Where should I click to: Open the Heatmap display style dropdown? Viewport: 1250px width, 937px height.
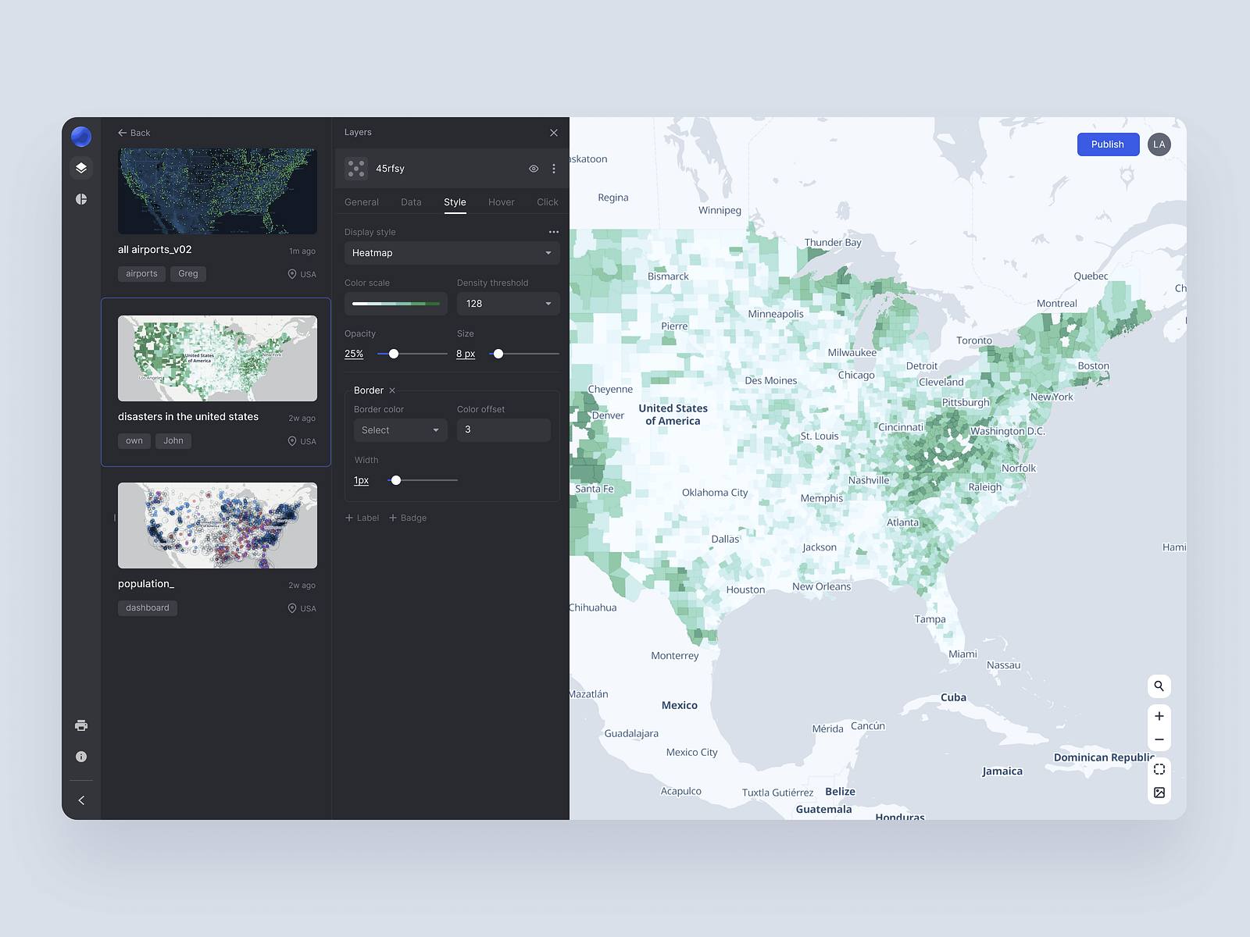click(452, 252)
